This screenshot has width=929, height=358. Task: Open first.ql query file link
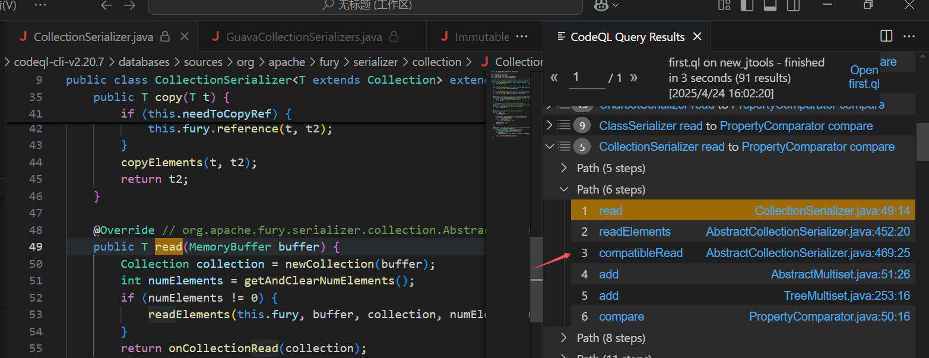864,77
